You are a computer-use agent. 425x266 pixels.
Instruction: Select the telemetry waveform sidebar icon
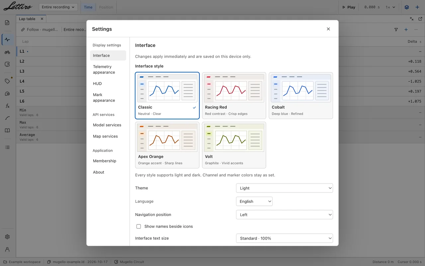(7, 40)
